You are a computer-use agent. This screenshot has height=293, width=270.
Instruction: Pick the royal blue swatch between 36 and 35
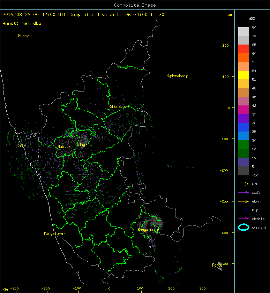point(243,127)
